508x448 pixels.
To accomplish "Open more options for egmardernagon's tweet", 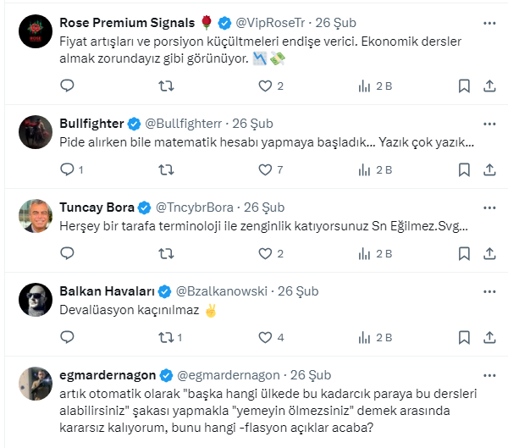I will coord(489,374).
